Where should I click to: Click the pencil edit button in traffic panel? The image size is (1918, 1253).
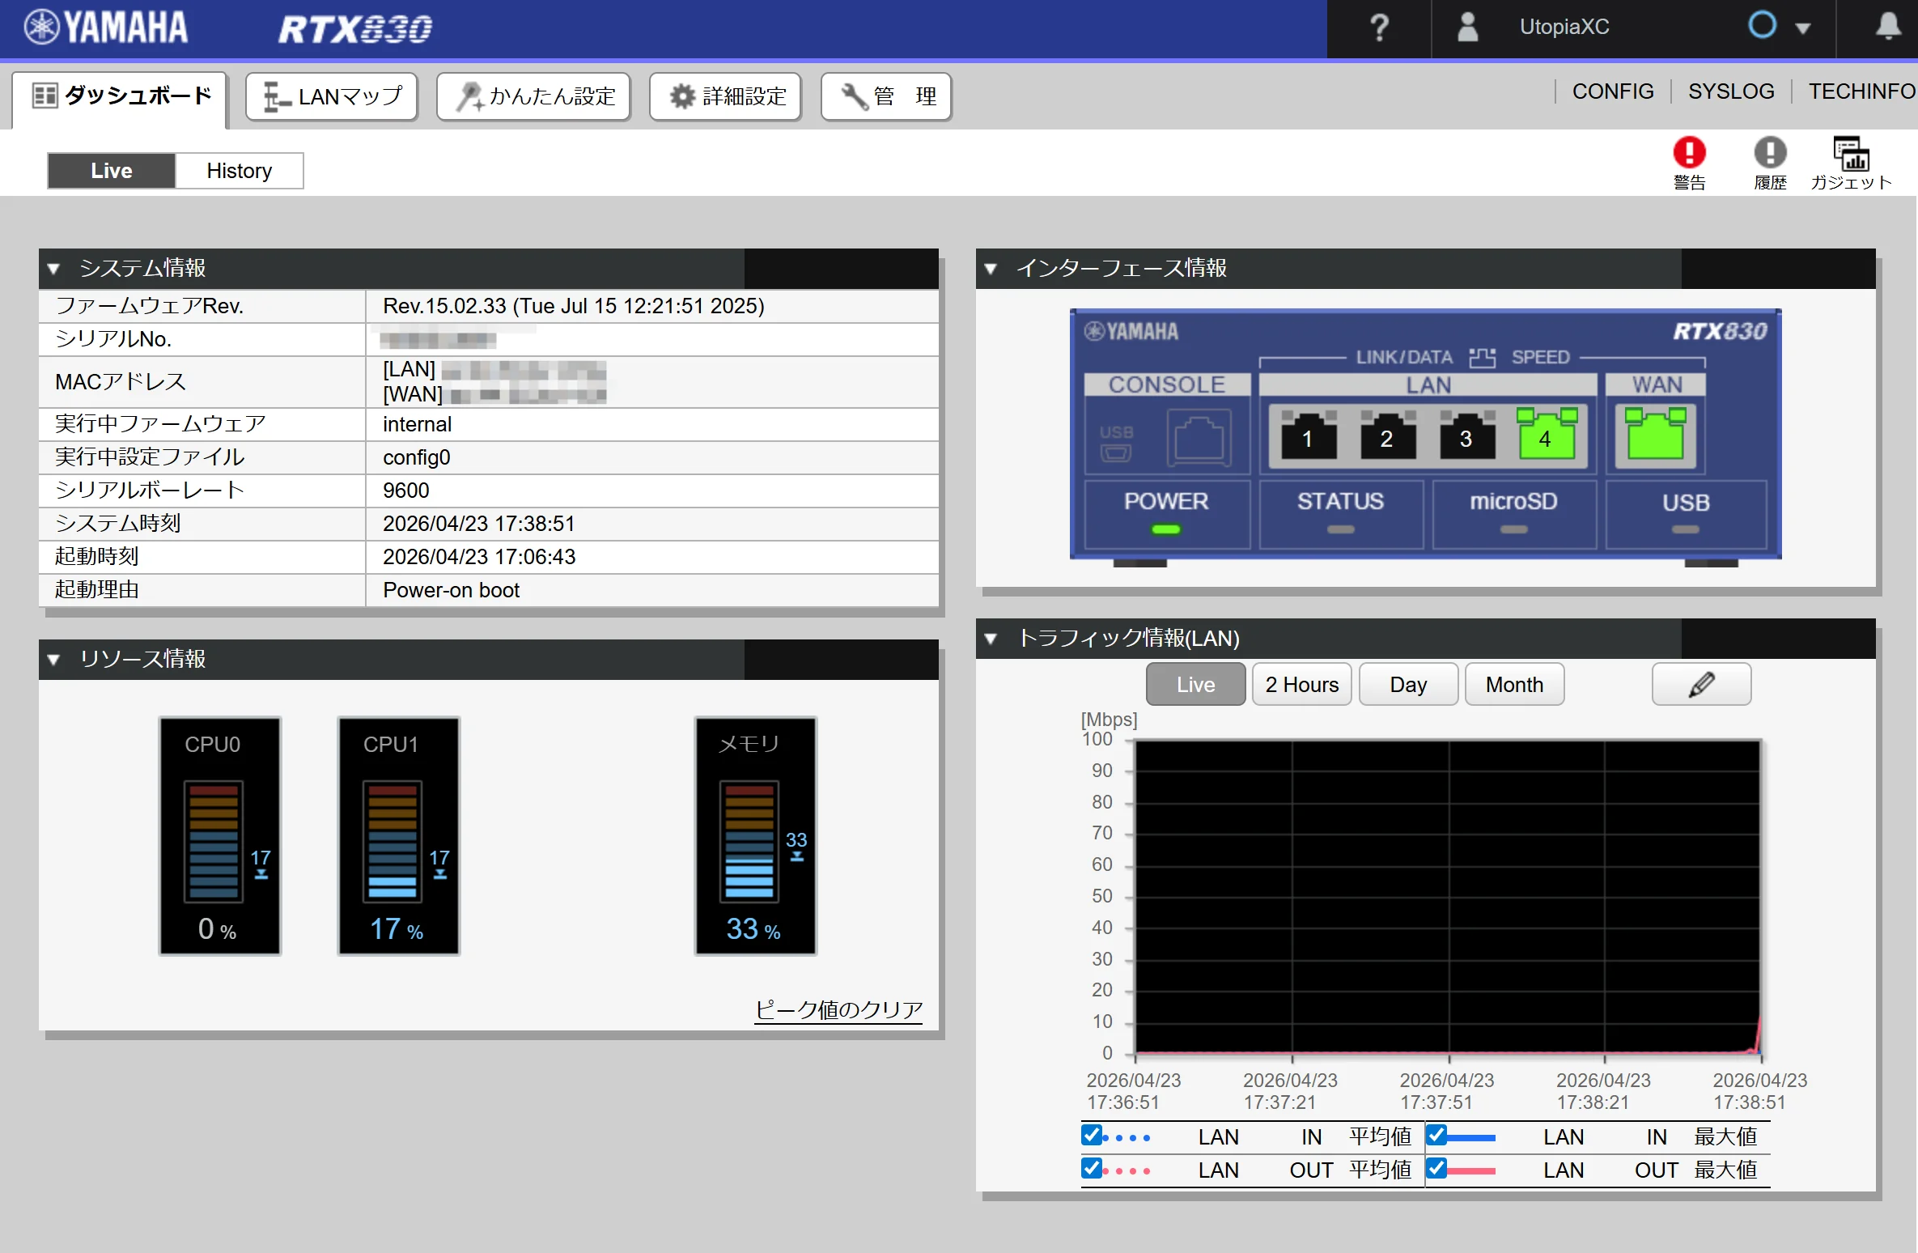coord(1701,685)
